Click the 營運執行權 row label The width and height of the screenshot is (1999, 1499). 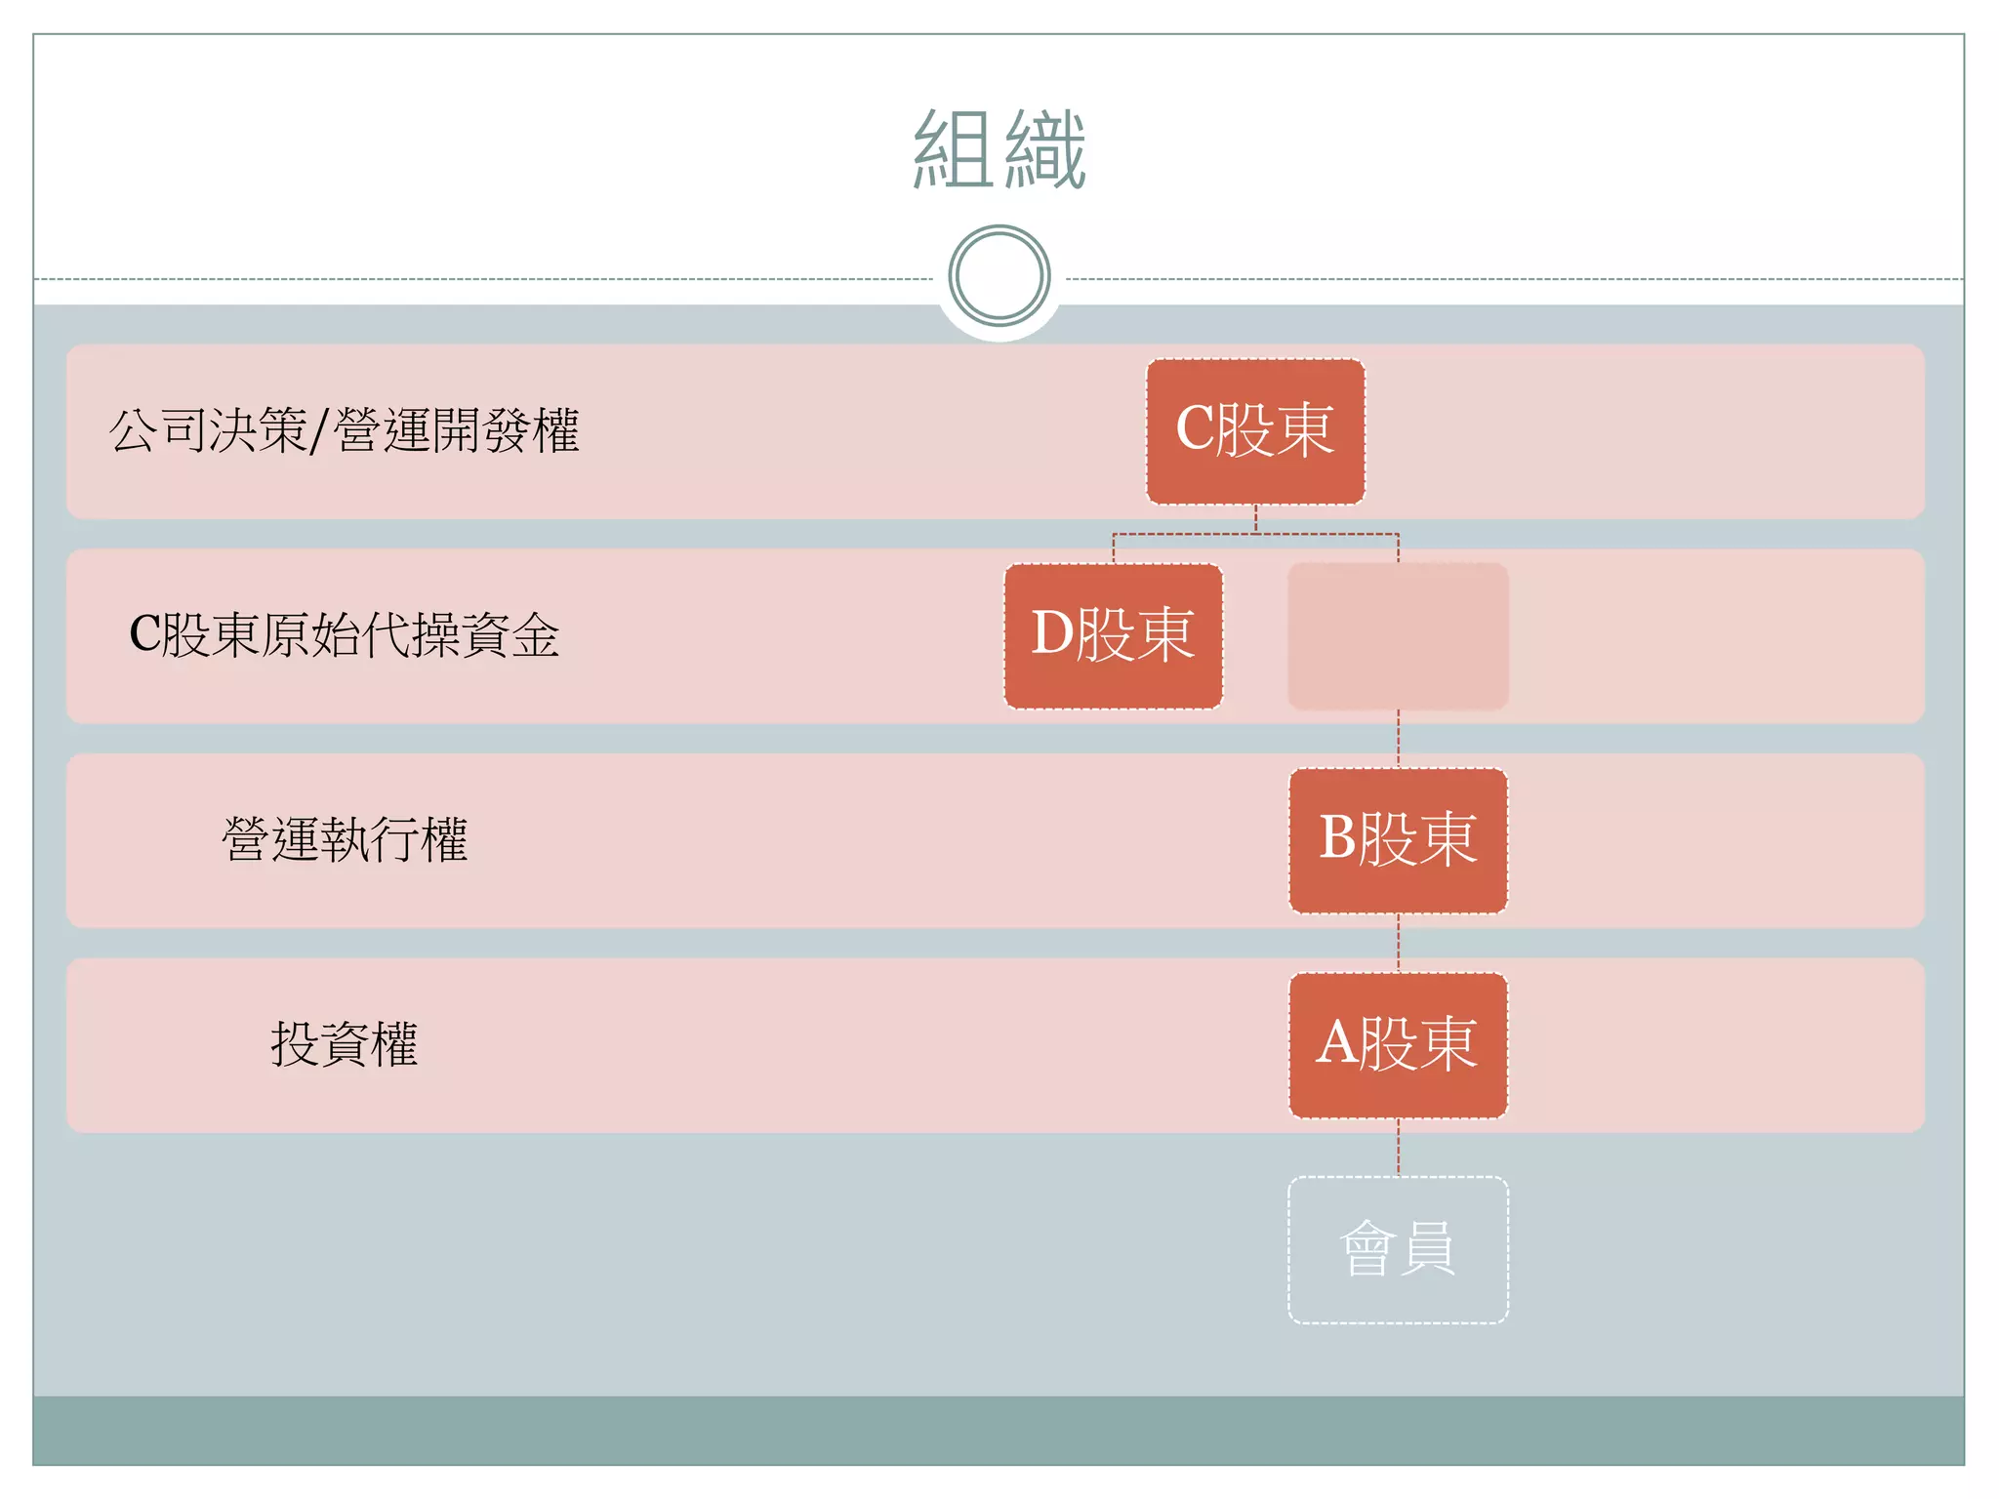(345, 840)
